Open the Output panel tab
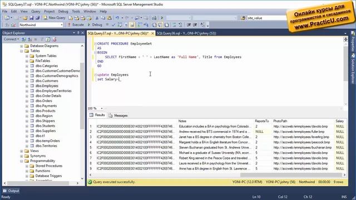356x200 pixels. 11,191
